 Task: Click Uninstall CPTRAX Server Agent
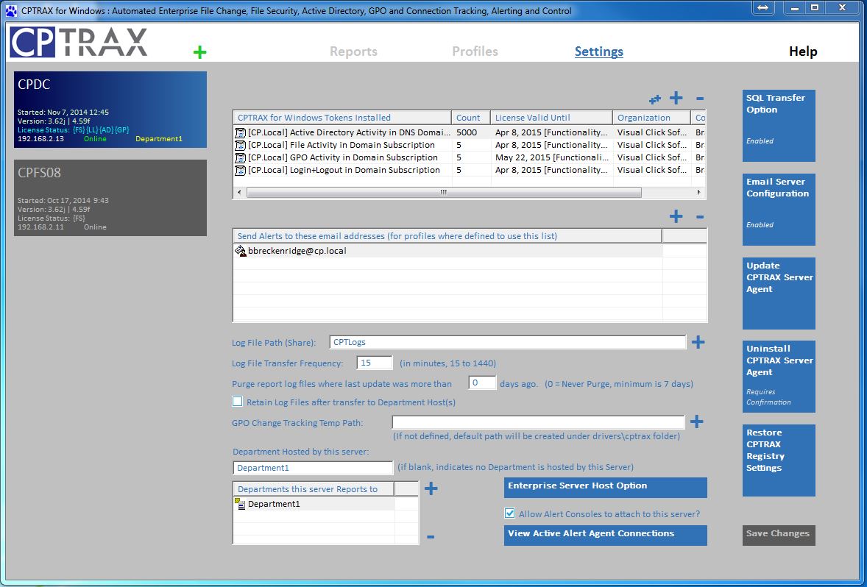tap(779, 377)
